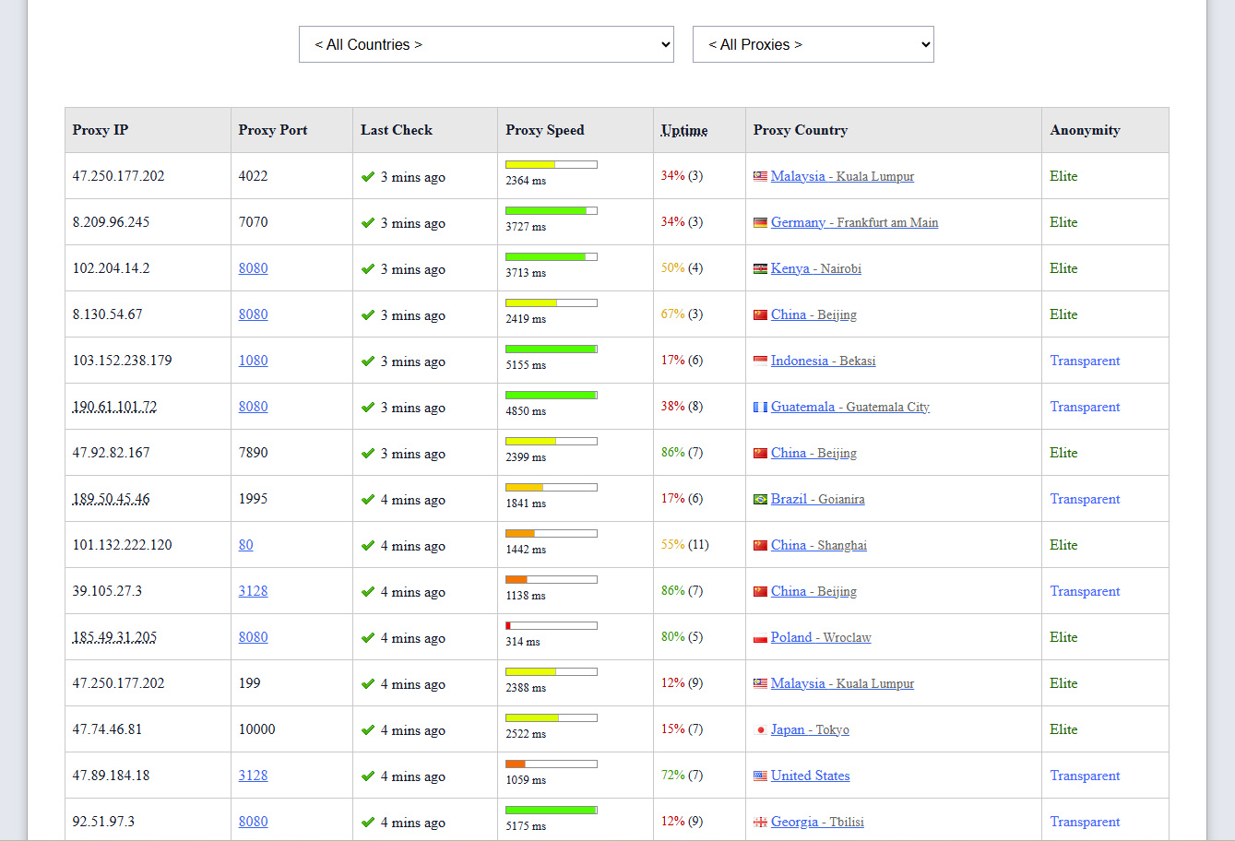Select IP address 8.209.96.245
The image size is (1235, 841).
point(111,222)
